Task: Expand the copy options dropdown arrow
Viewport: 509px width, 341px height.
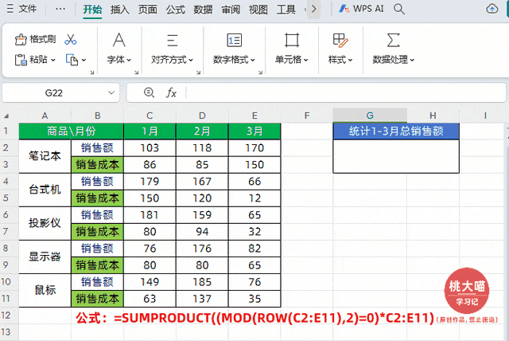Action: 84,60
